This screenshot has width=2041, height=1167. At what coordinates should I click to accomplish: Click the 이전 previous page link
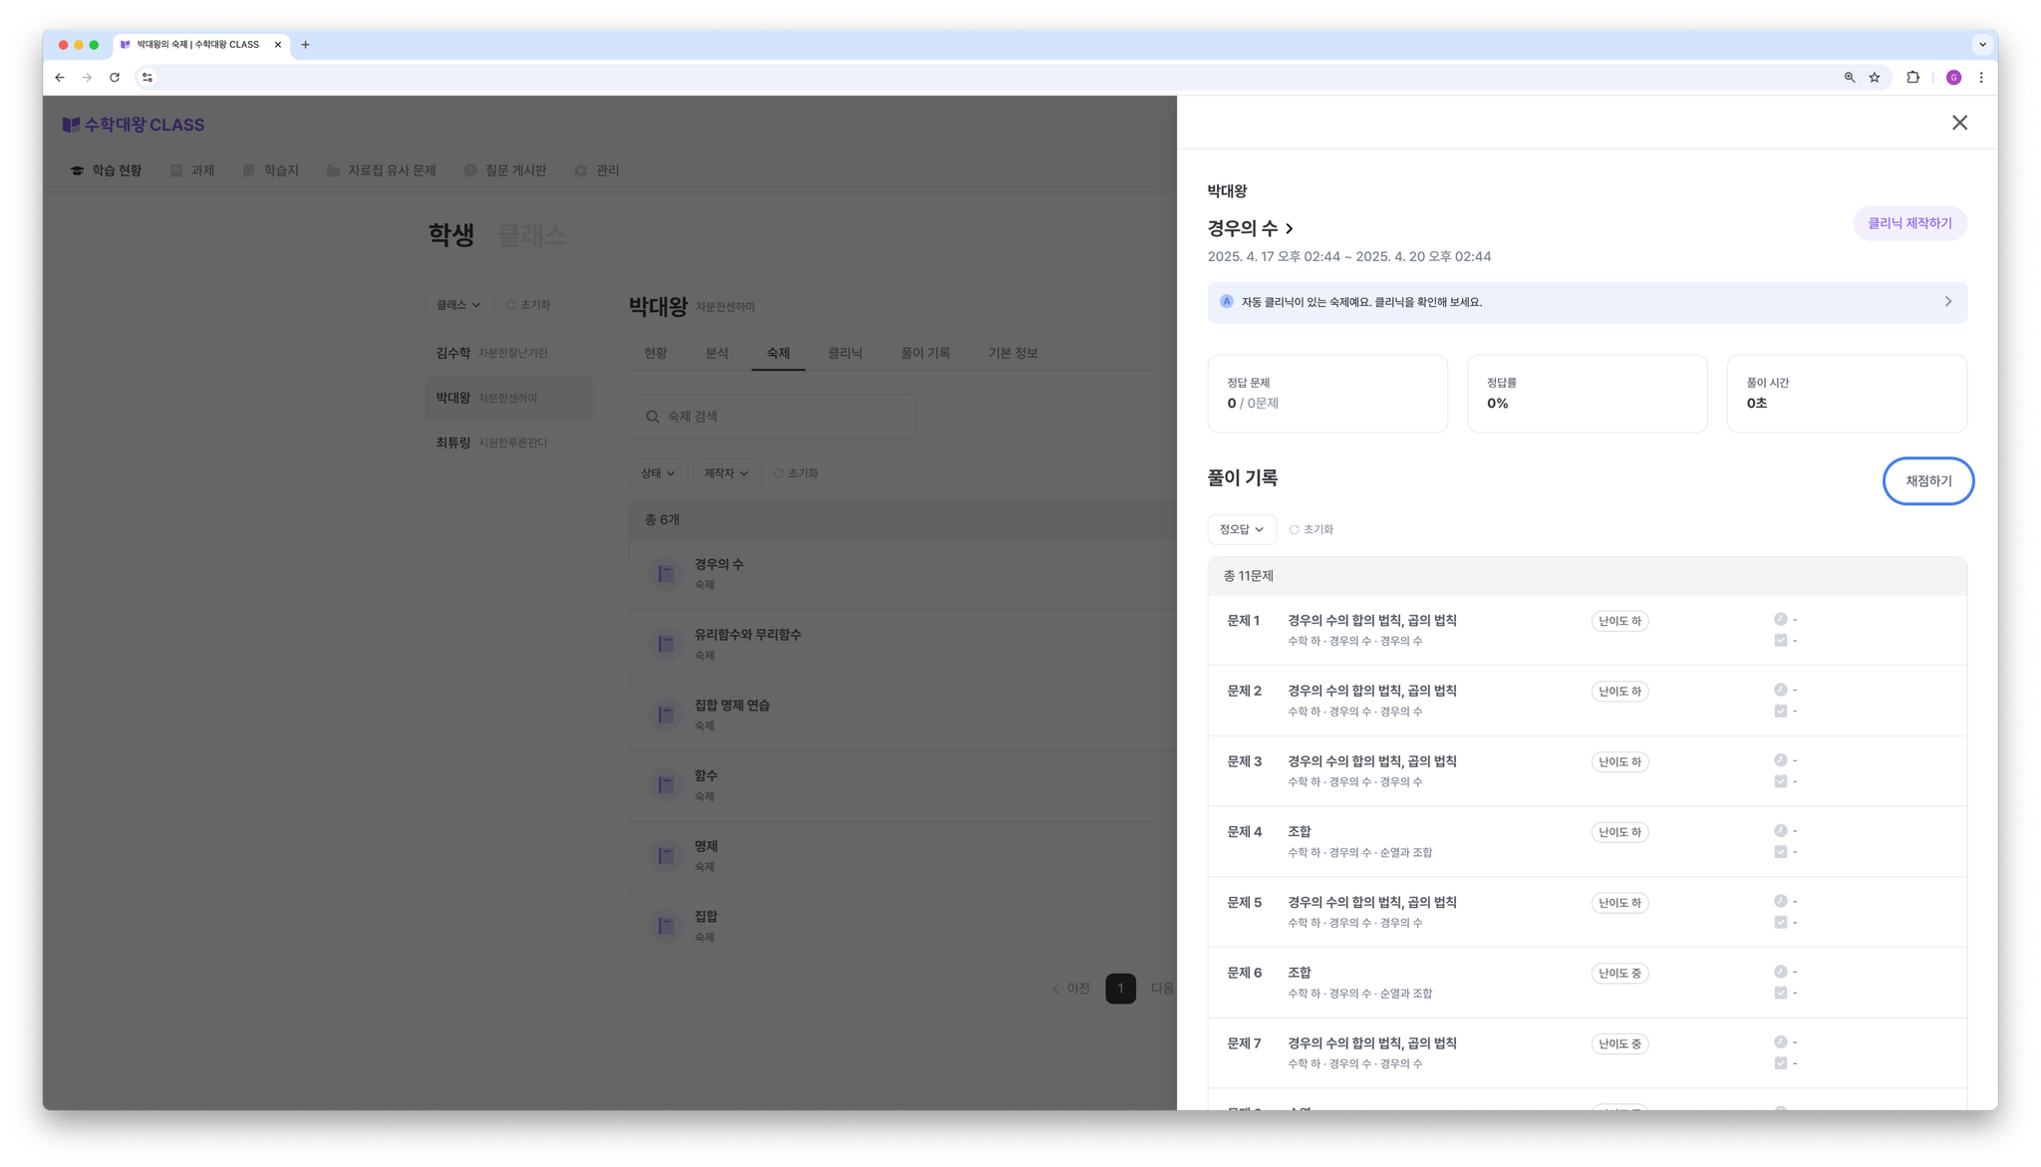click(x=1071, y=989)
